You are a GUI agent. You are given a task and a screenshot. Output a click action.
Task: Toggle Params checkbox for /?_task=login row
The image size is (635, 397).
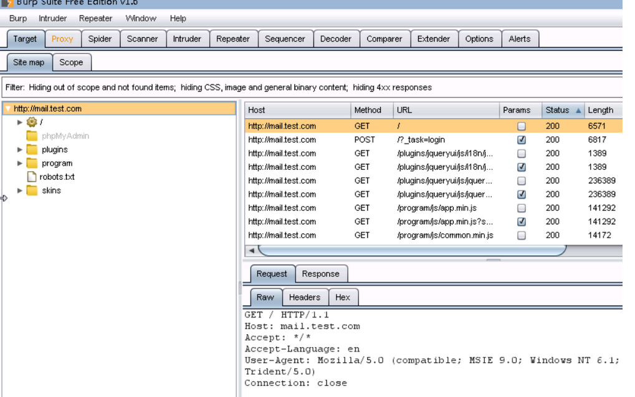coord(522,140)
